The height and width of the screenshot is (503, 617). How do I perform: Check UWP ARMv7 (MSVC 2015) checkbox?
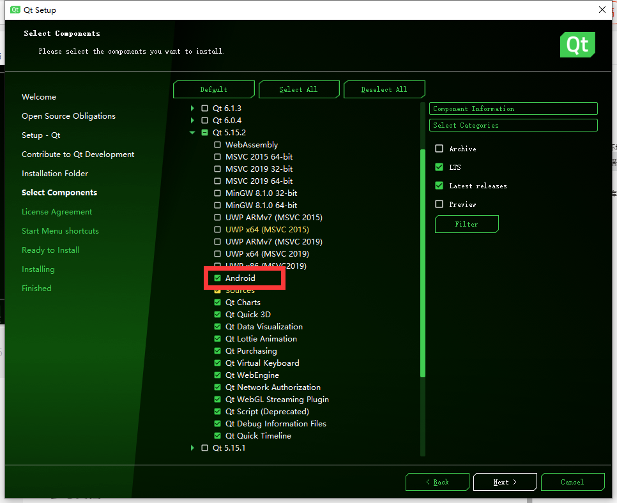pyautogui.click(x=217, y=218)
